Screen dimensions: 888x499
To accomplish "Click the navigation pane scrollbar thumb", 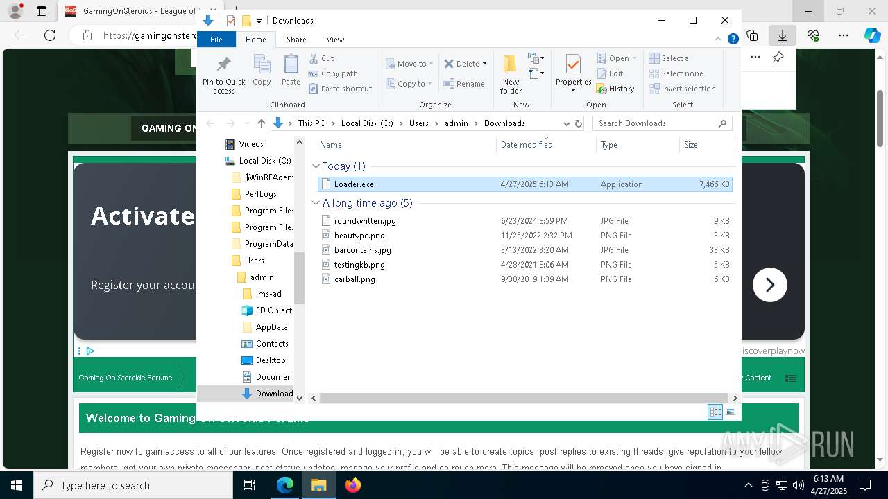I will coord(300,278).
